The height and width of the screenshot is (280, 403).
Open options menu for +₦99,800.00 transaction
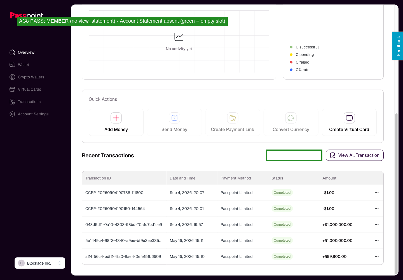pos(377,256)
